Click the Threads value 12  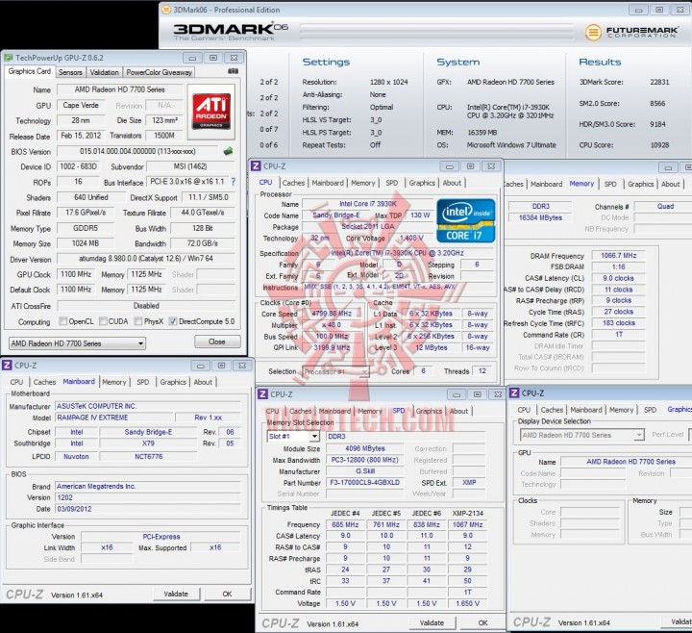pos(482,371)
